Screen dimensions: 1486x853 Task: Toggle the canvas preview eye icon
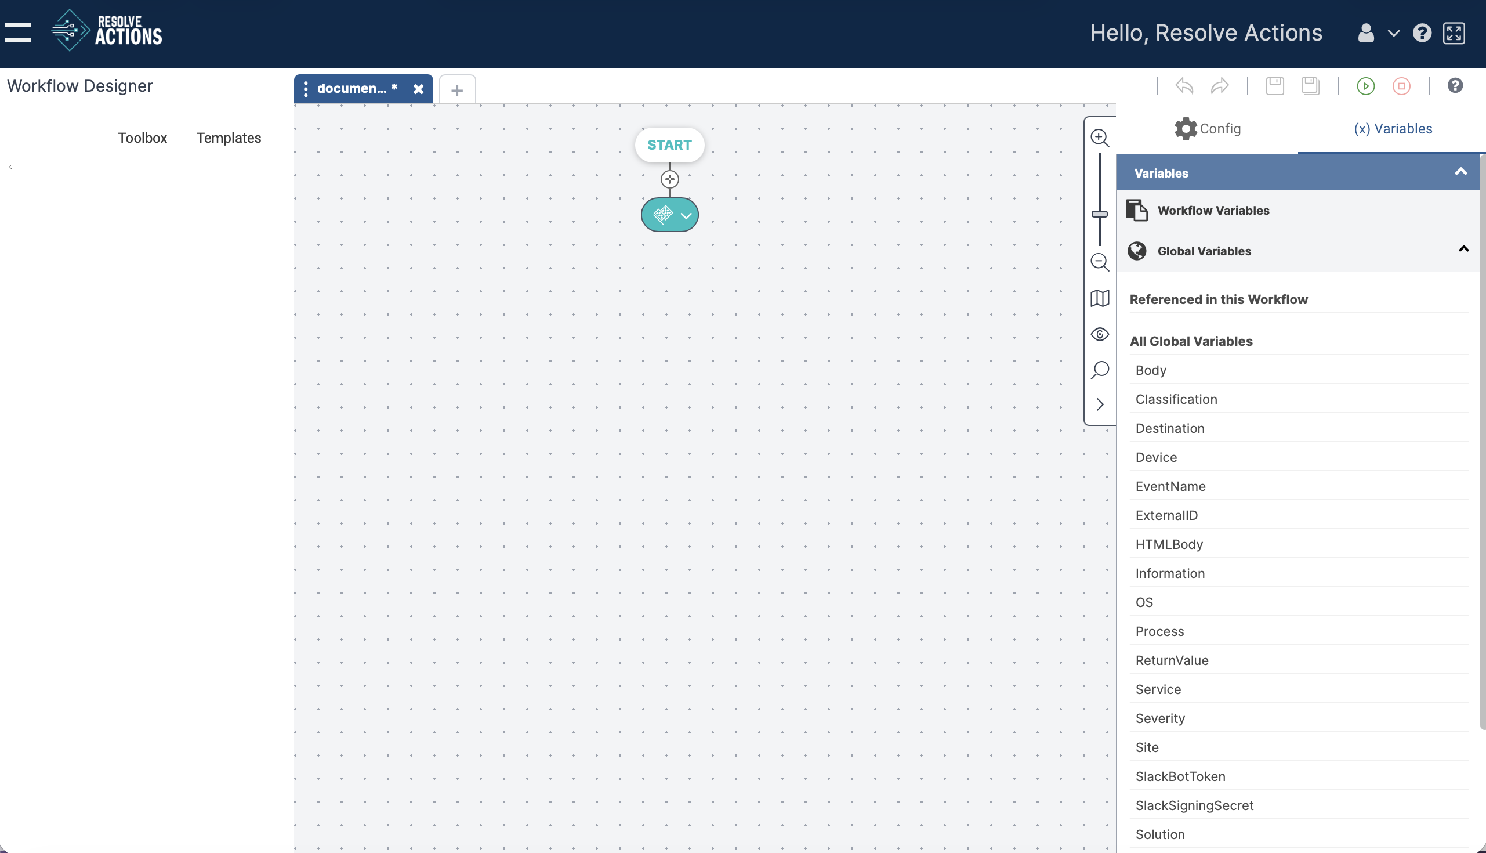click(x=1100, y=334)
